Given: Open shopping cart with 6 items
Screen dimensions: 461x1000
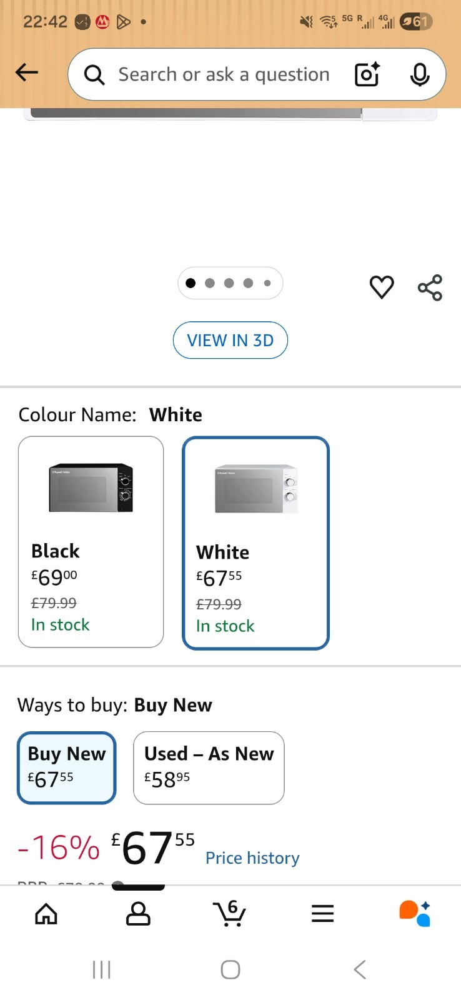Looking at the screenshot, I should [229, 913].
